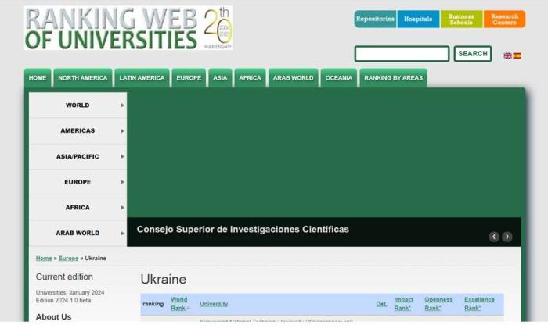This screenshot has height=332, width=548.
Task: Select AMERICAS in the side menu
Action: point(78,130)
